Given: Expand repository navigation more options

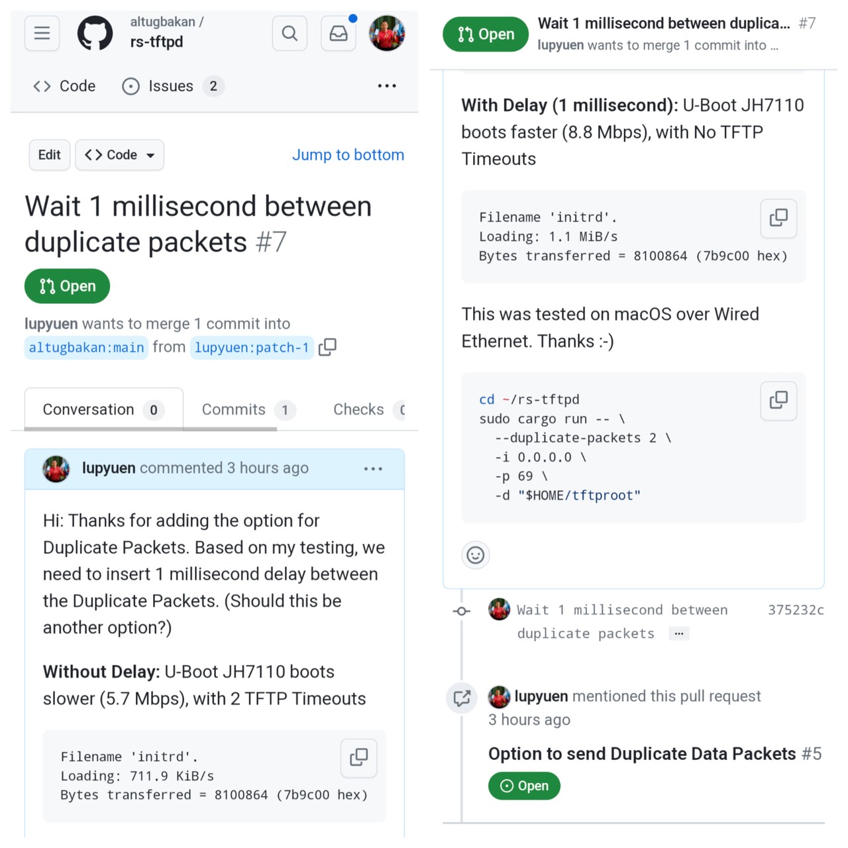Looking at the screenshot, I should (x=387, y=86).
